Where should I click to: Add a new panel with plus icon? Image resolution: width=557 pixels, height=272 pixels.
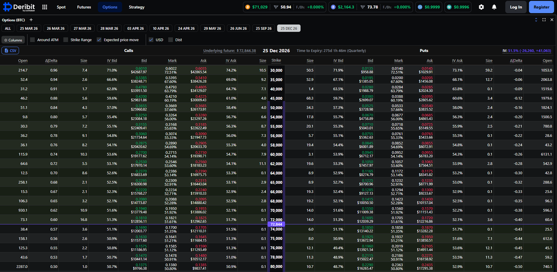click(x=31, y=20)
